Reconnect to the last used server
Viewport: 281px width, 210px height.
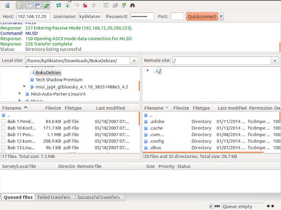[x=94, y=5]
